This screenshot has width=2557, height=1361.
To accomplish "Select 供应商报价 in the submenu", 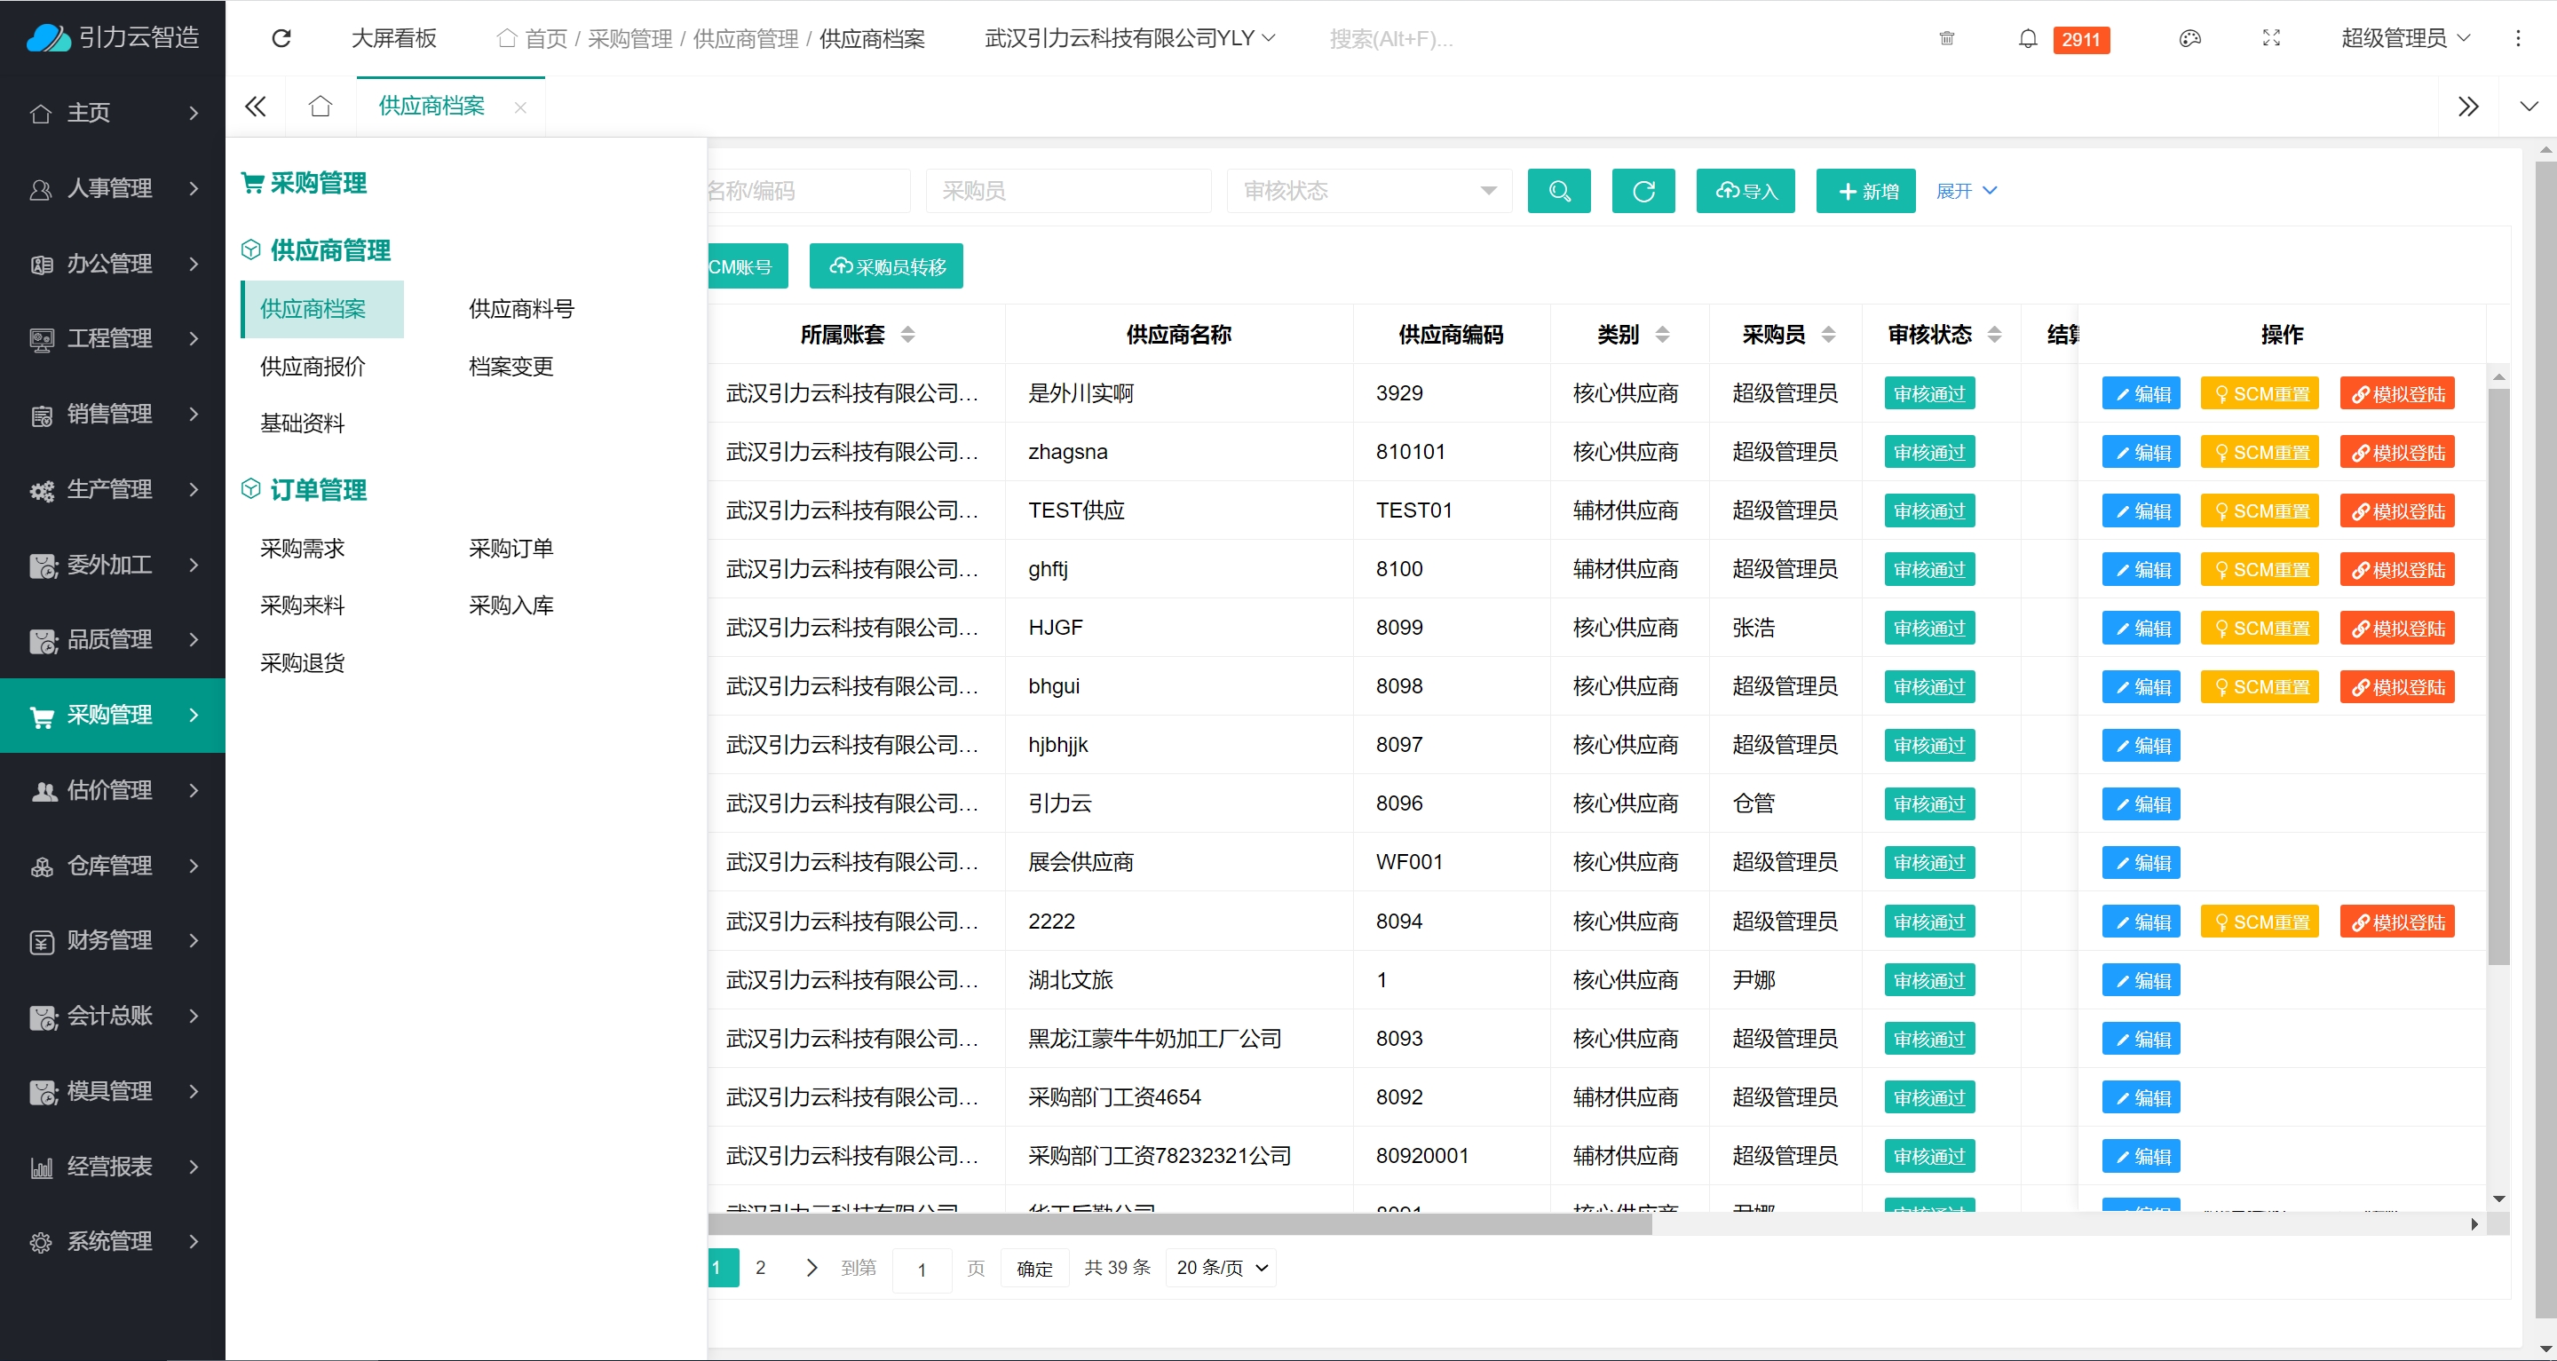I will click(x=313, y=367).
